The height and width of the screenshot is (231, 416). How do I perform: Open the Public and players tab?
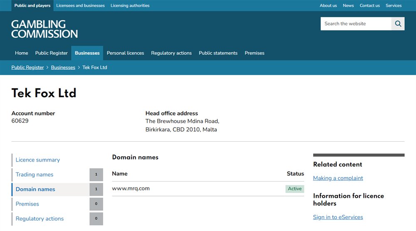coord(32,5)
